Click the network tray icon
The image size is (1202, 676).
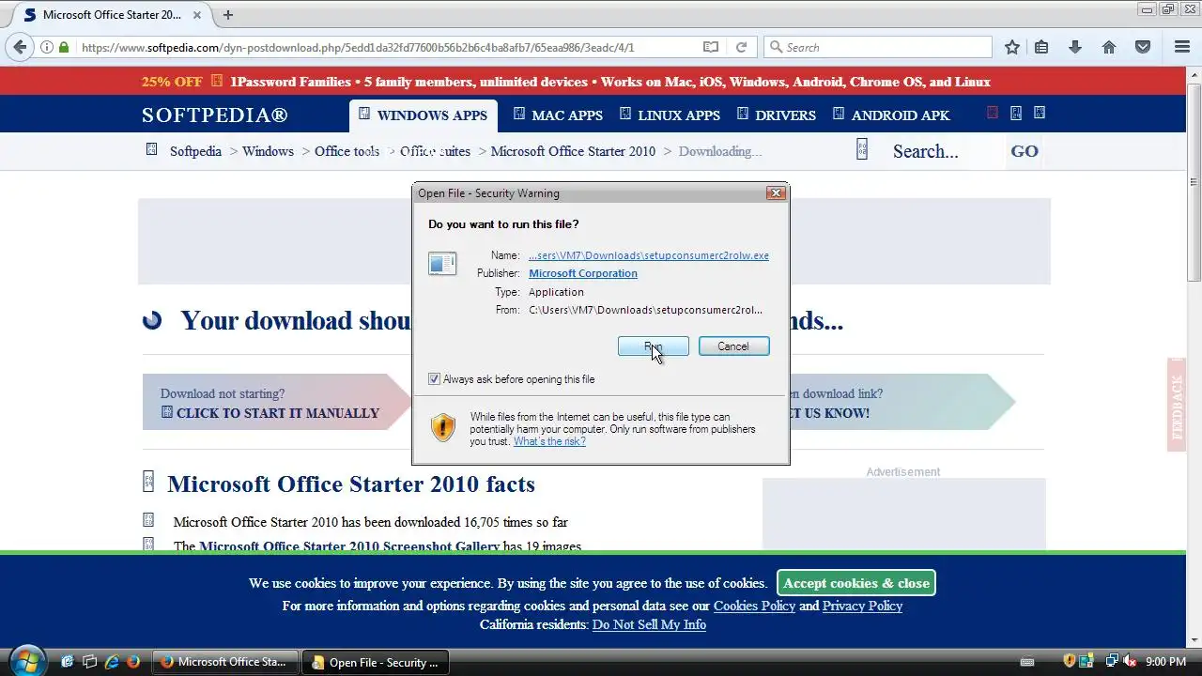coord(1111,662)
